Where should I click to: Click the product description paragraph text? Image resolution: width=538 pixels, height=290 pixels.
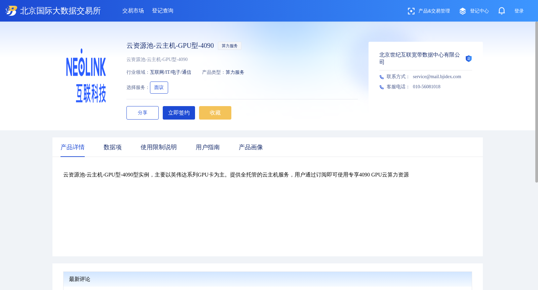[x=236, y=175]
